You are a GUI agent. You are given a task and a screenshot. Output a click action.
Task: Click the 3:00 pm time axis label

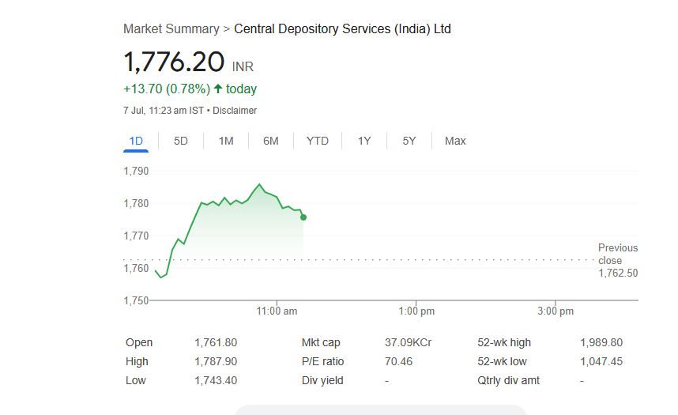tap(556, 311)
